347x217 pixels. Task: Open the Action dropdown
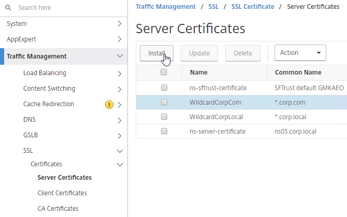[x=300, y=53]
